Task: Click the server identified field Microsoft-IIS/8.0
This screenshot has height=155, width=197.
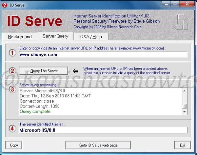Action: tap(103, 130)
